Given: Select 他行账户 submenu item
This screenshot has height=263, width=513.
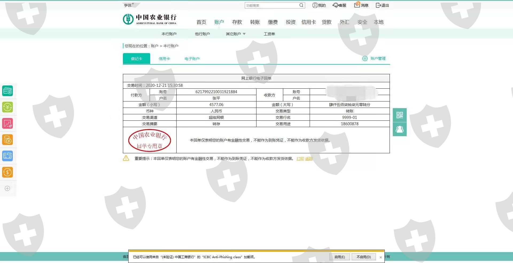Looking at the screenshot, I should point(202,34).
